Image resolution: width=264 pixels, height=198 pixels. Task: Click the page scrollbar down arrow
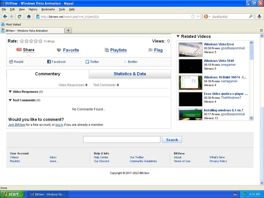coord(262,183)
